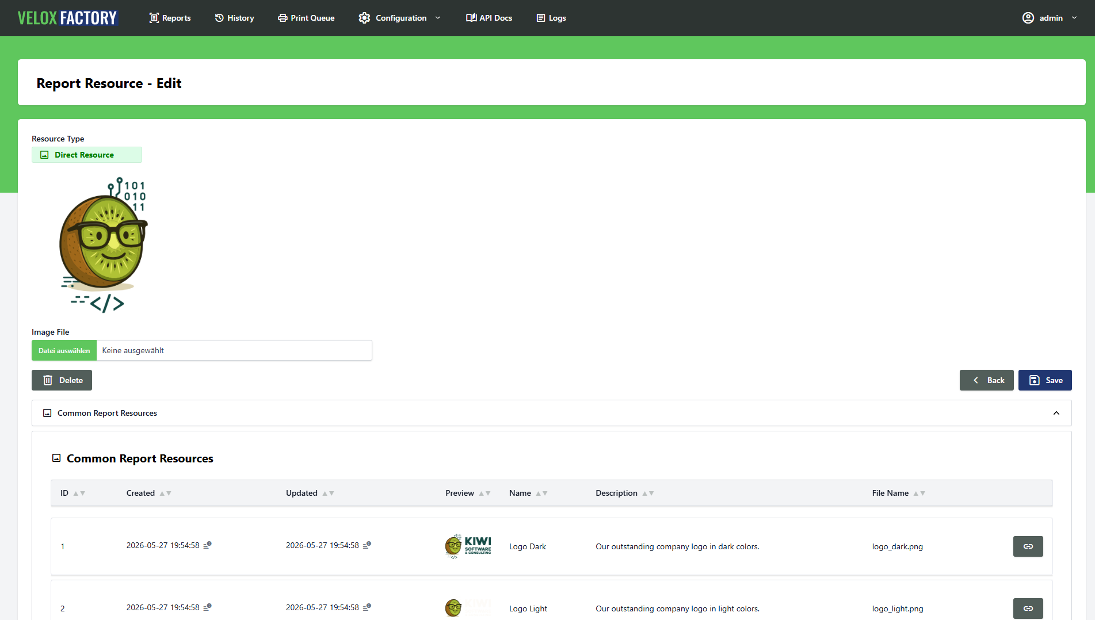Click the logo_light.png file name
The height and width of the screenshot is (620, 1095).
click(898, 608)
